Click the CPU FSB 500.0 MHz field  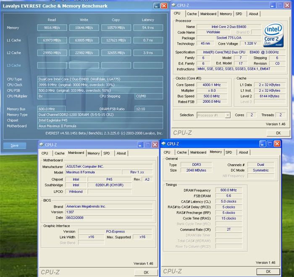100,90
